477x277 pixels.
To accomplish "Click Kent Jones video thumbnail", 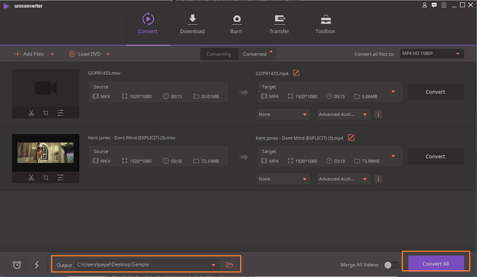I will pos(45,153).
